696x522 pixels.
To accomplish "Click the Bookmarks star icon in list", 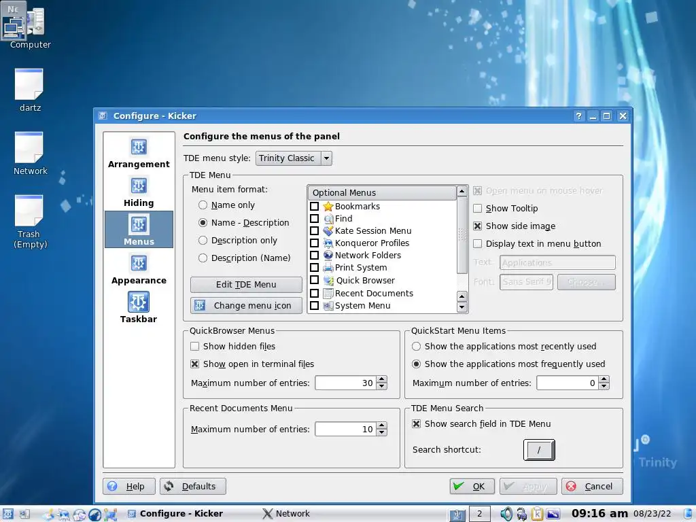I will [328, 207].
